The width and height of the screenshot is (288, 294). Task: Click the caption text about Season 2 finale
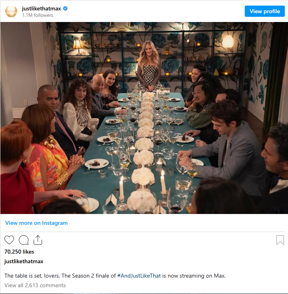(x=115, y=276)
